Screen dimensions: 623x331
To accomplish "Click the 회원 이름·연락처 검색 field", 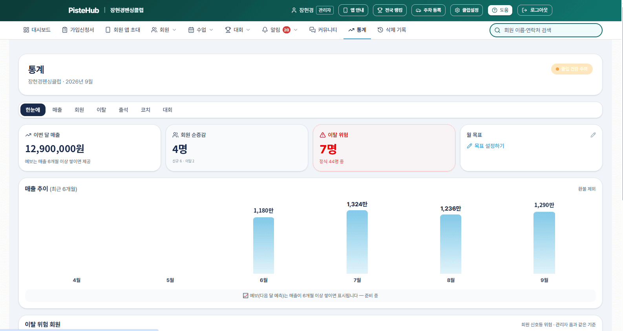I will (546, 30).
